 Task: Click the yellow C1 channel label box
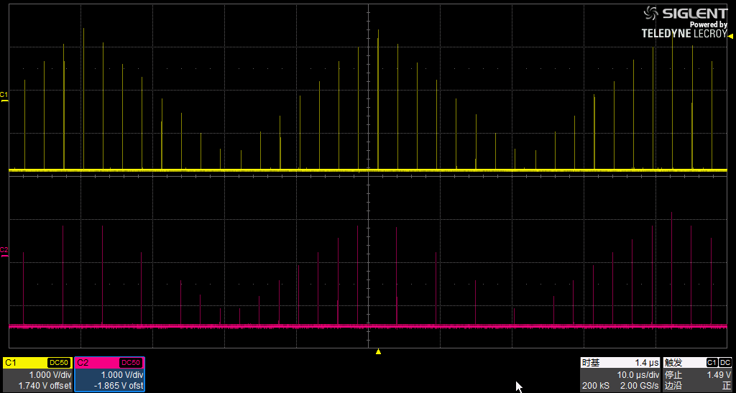[x=11, y=363]
